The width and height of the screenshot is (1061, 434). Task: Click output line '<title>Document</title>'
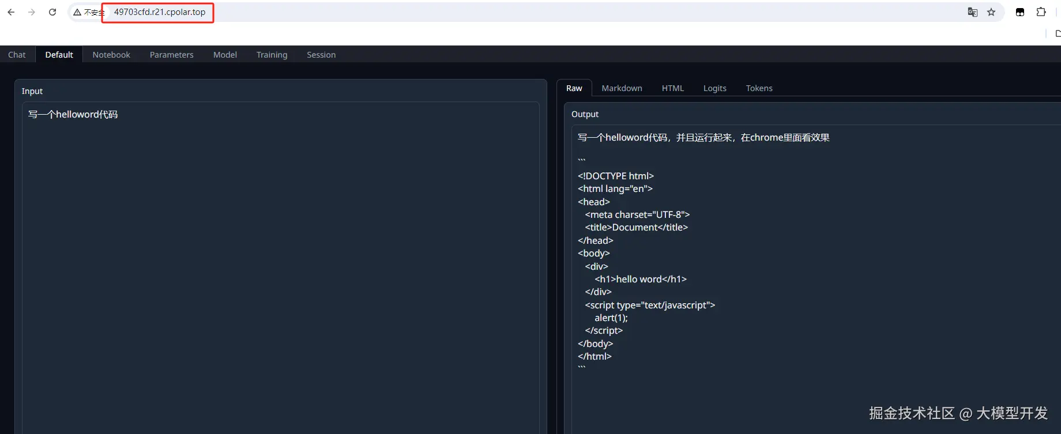tap(637, 227)
